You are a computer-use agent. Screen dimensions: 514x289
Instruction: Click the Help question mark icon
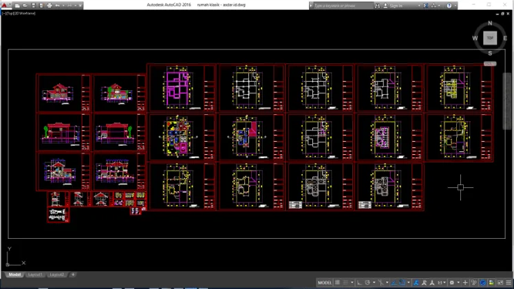[449, 6]
